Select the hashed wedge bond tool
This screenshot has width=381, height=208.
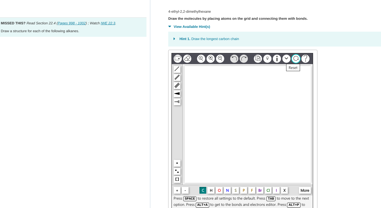pos(177,102)
